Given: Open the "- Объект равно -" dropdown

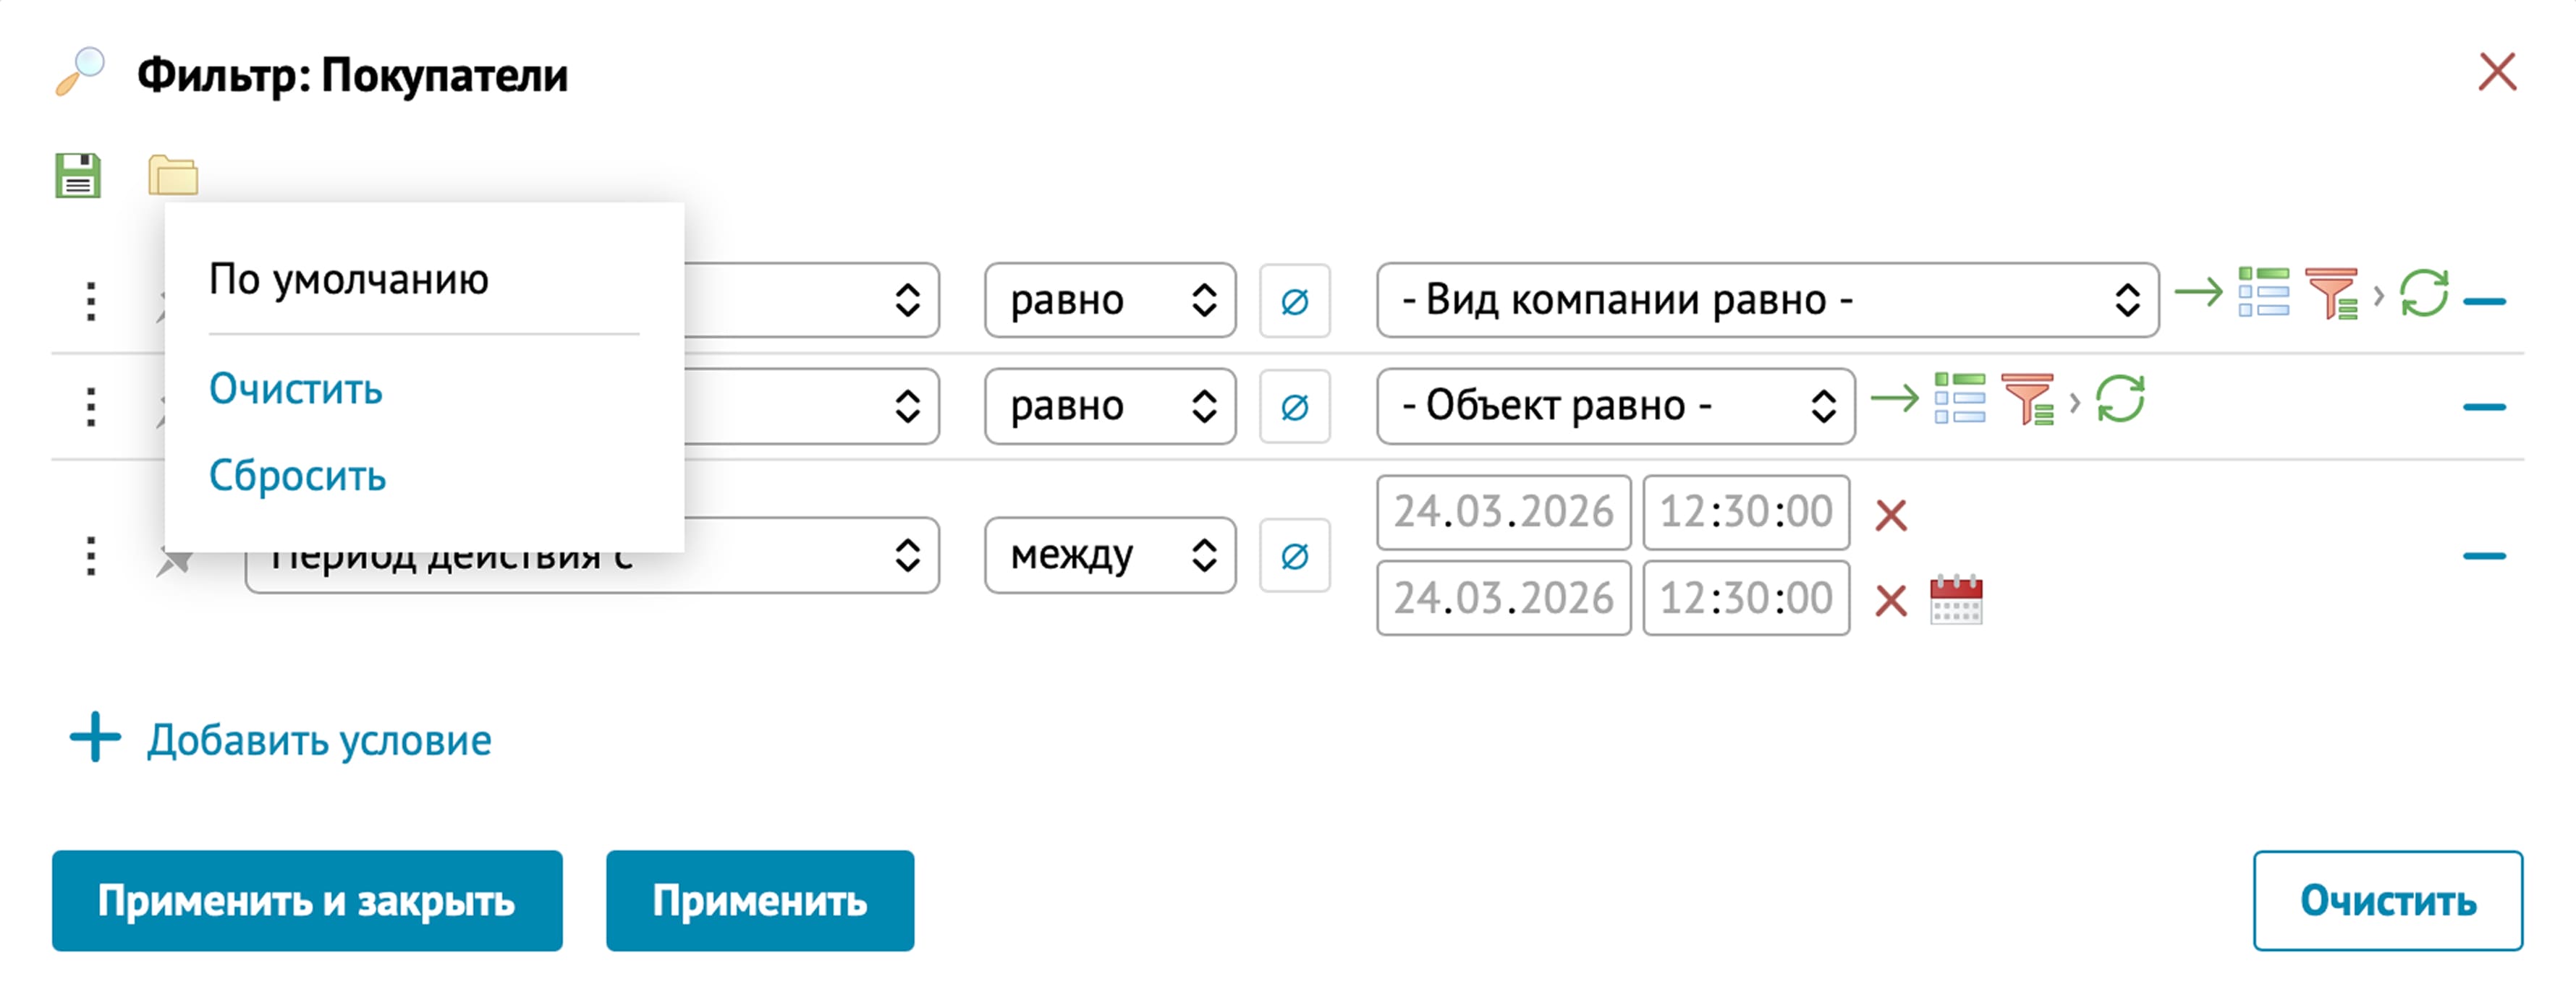Looking at the screenshot, I should pos(1615,406).
